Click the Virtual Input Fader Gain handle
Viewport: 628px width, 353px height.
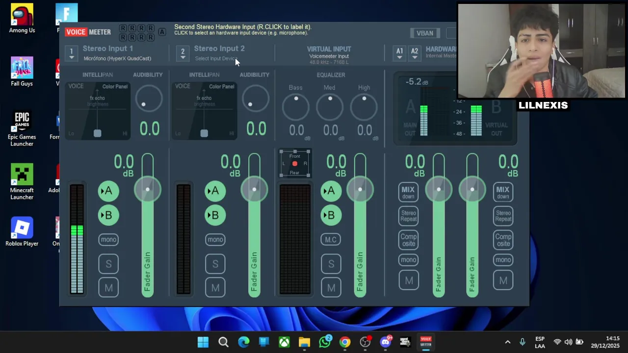pos(360,190)
